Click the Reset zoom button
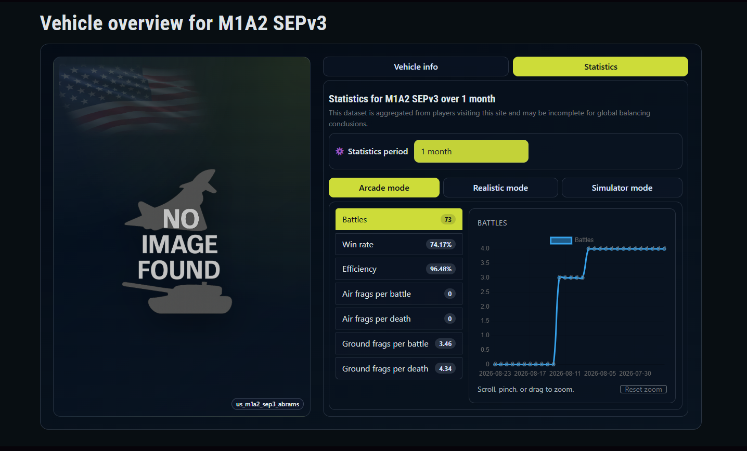This screenshot has height=451, width=747. pos(643,389)
